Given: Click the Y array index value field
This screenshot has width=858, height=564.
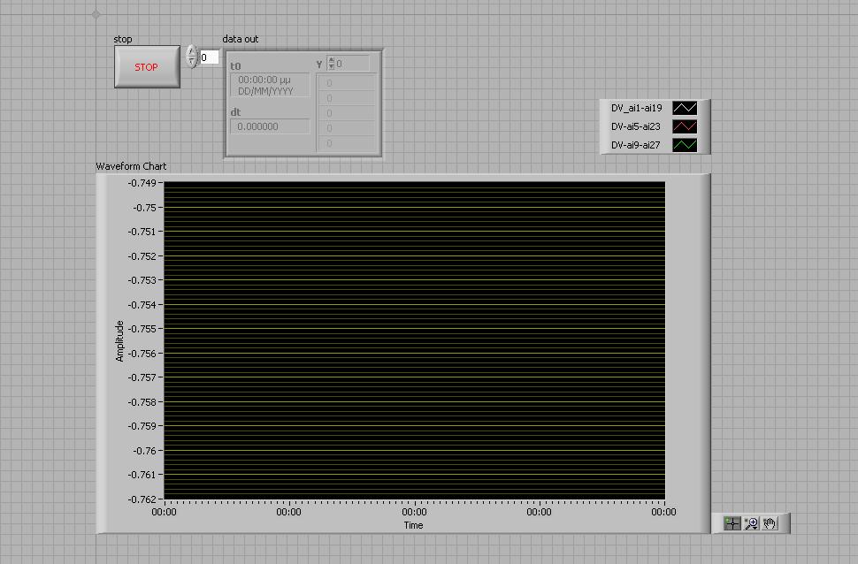Looking at the screenshot, I should tap(352, 64).
